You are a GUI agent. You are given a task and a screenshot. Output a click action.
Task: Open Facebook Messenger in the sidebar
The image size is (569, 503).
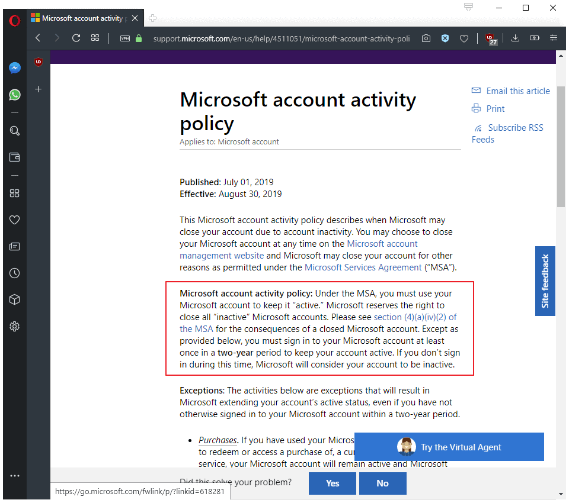tap(14, 68)
